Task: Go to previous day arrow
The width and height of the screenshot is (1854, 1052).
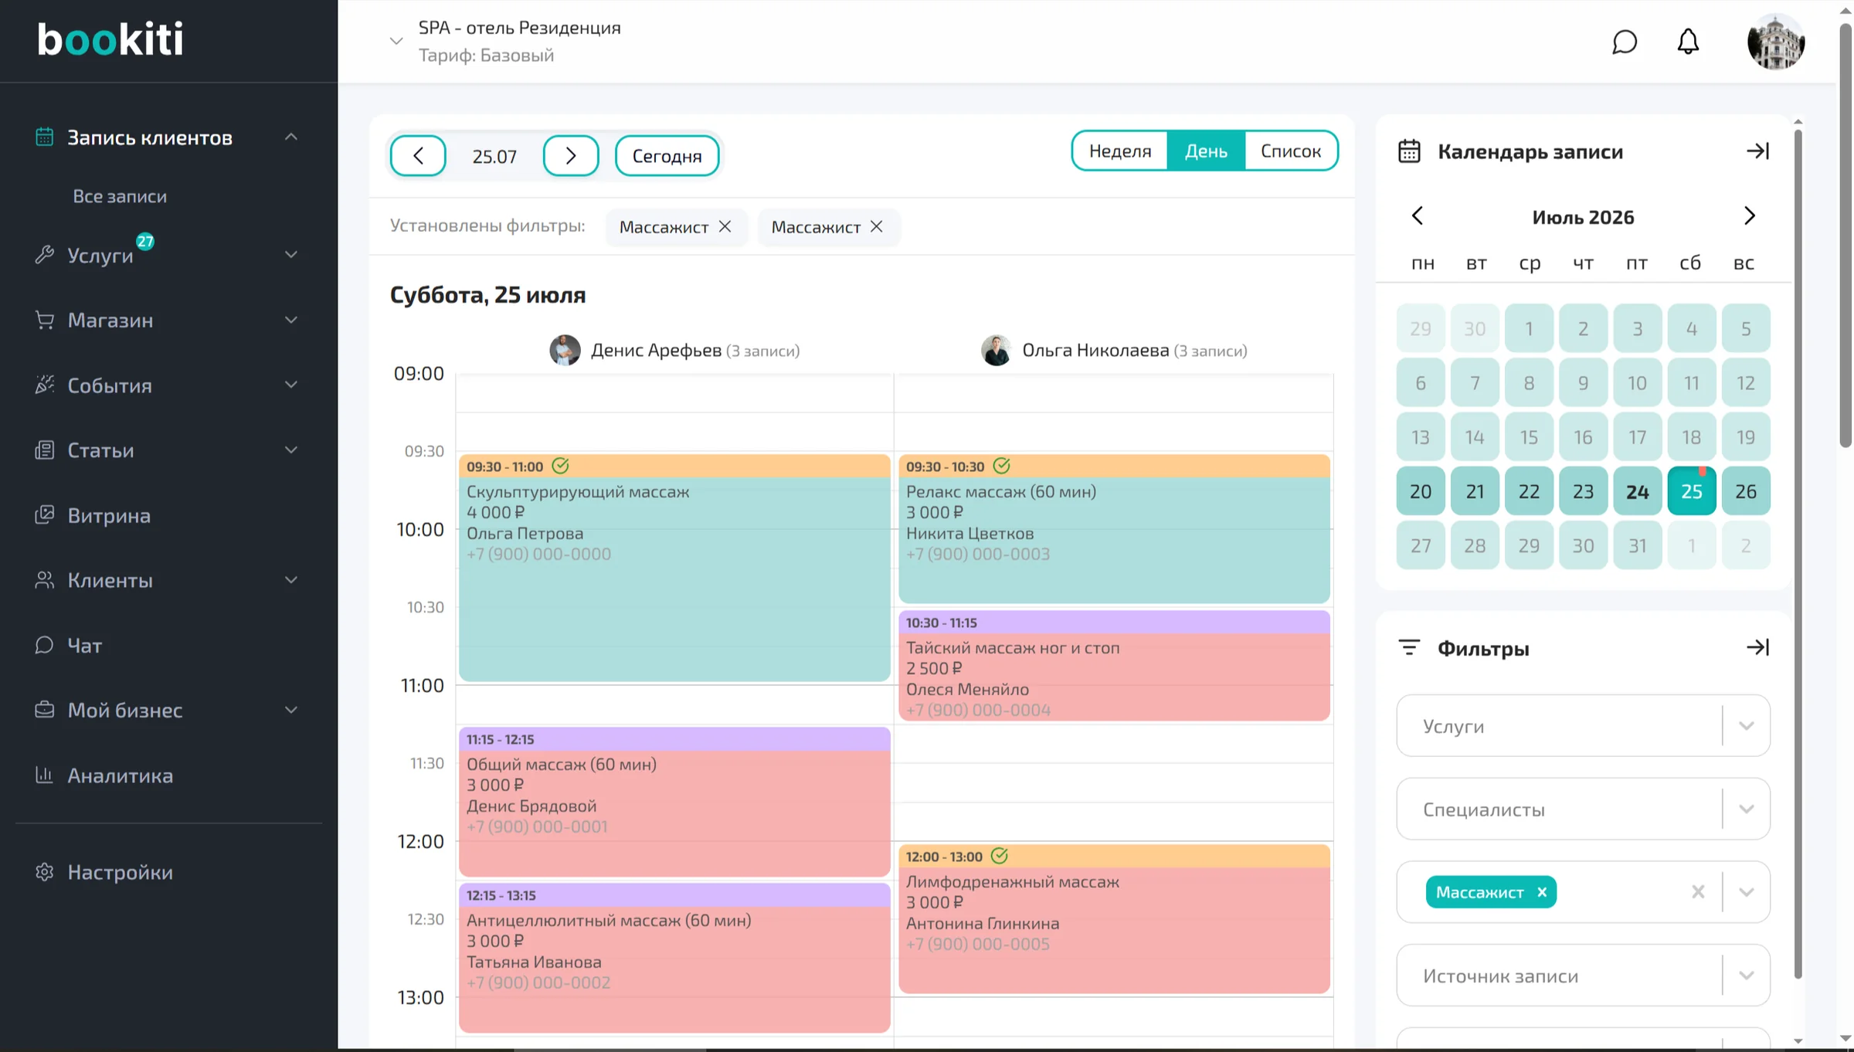Action: [x=418, y=156]
